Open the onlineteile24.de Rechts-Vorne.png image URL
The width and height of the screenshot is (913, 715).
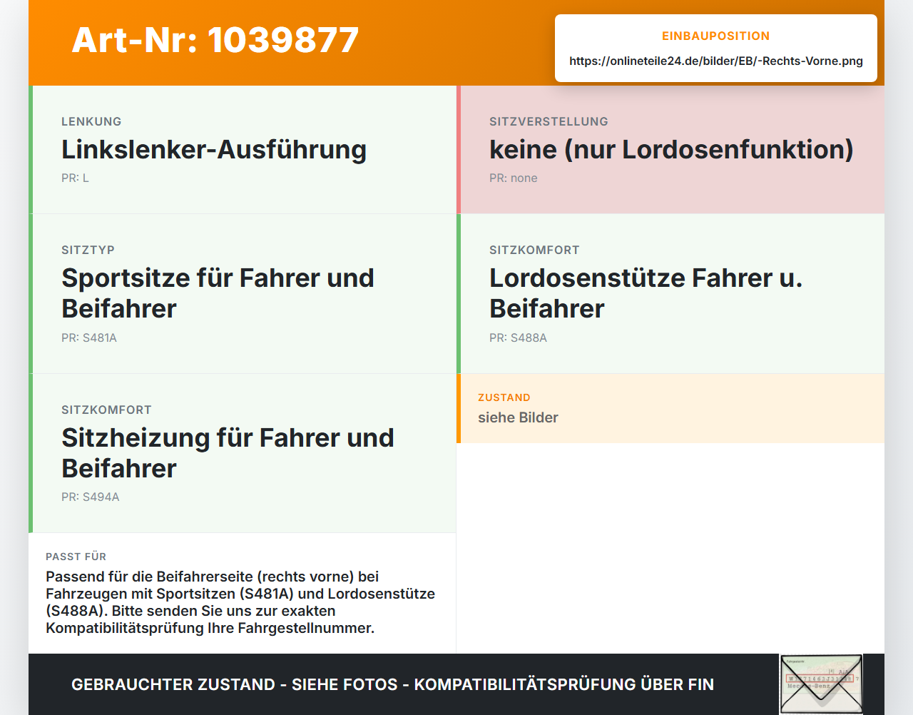(x=716, y=61)
